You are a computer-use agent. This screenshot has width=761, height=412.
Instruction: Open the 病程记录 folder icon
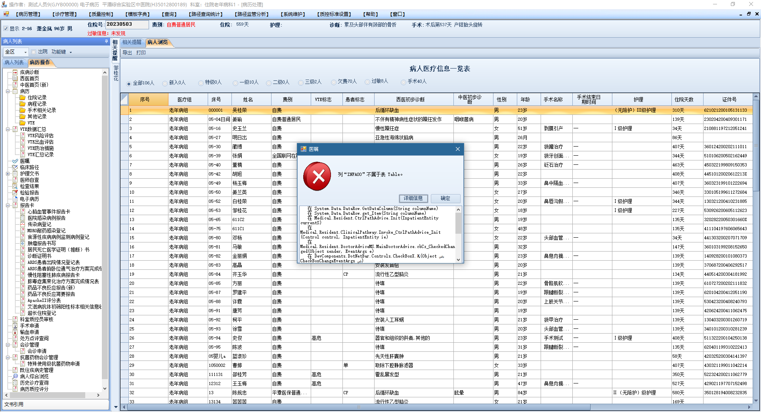[23, 104]
